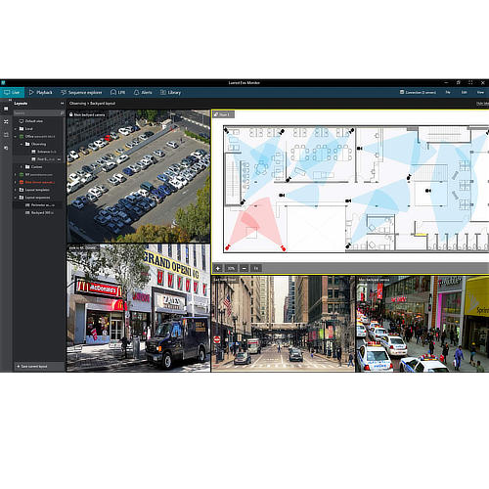489x489 pixels.
Task: Expand the Custom folder arrow
Action: pyautogui.click(x=22, y=167)
